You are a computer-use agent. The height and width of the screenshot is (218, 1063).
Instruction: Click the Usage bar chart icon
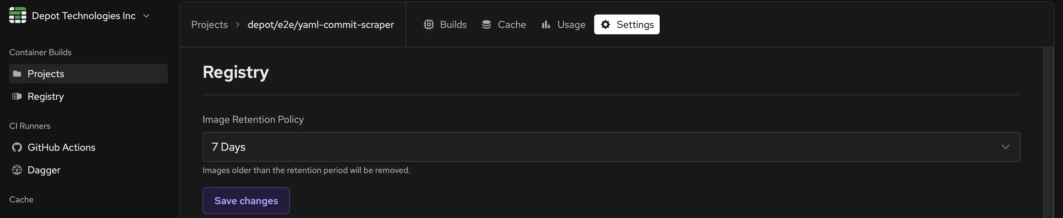point(546,25)
